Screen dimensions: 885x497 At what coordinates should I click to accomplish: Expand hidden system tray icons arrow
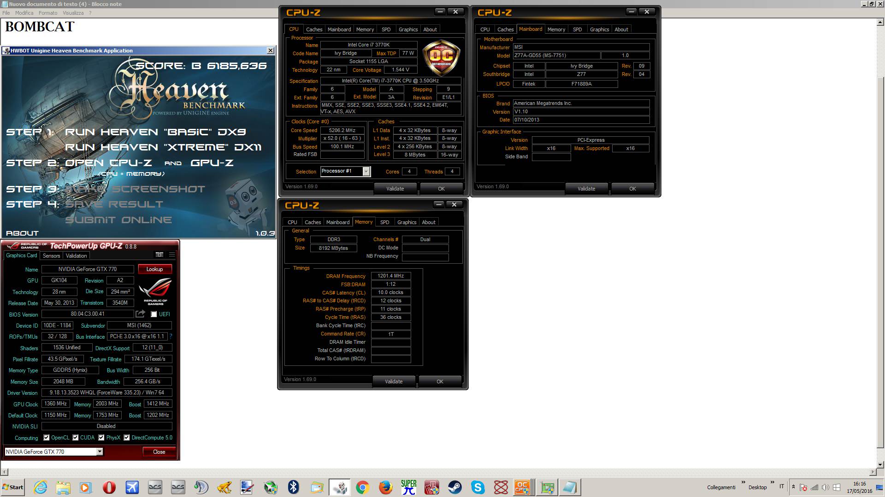click(793, 487)
